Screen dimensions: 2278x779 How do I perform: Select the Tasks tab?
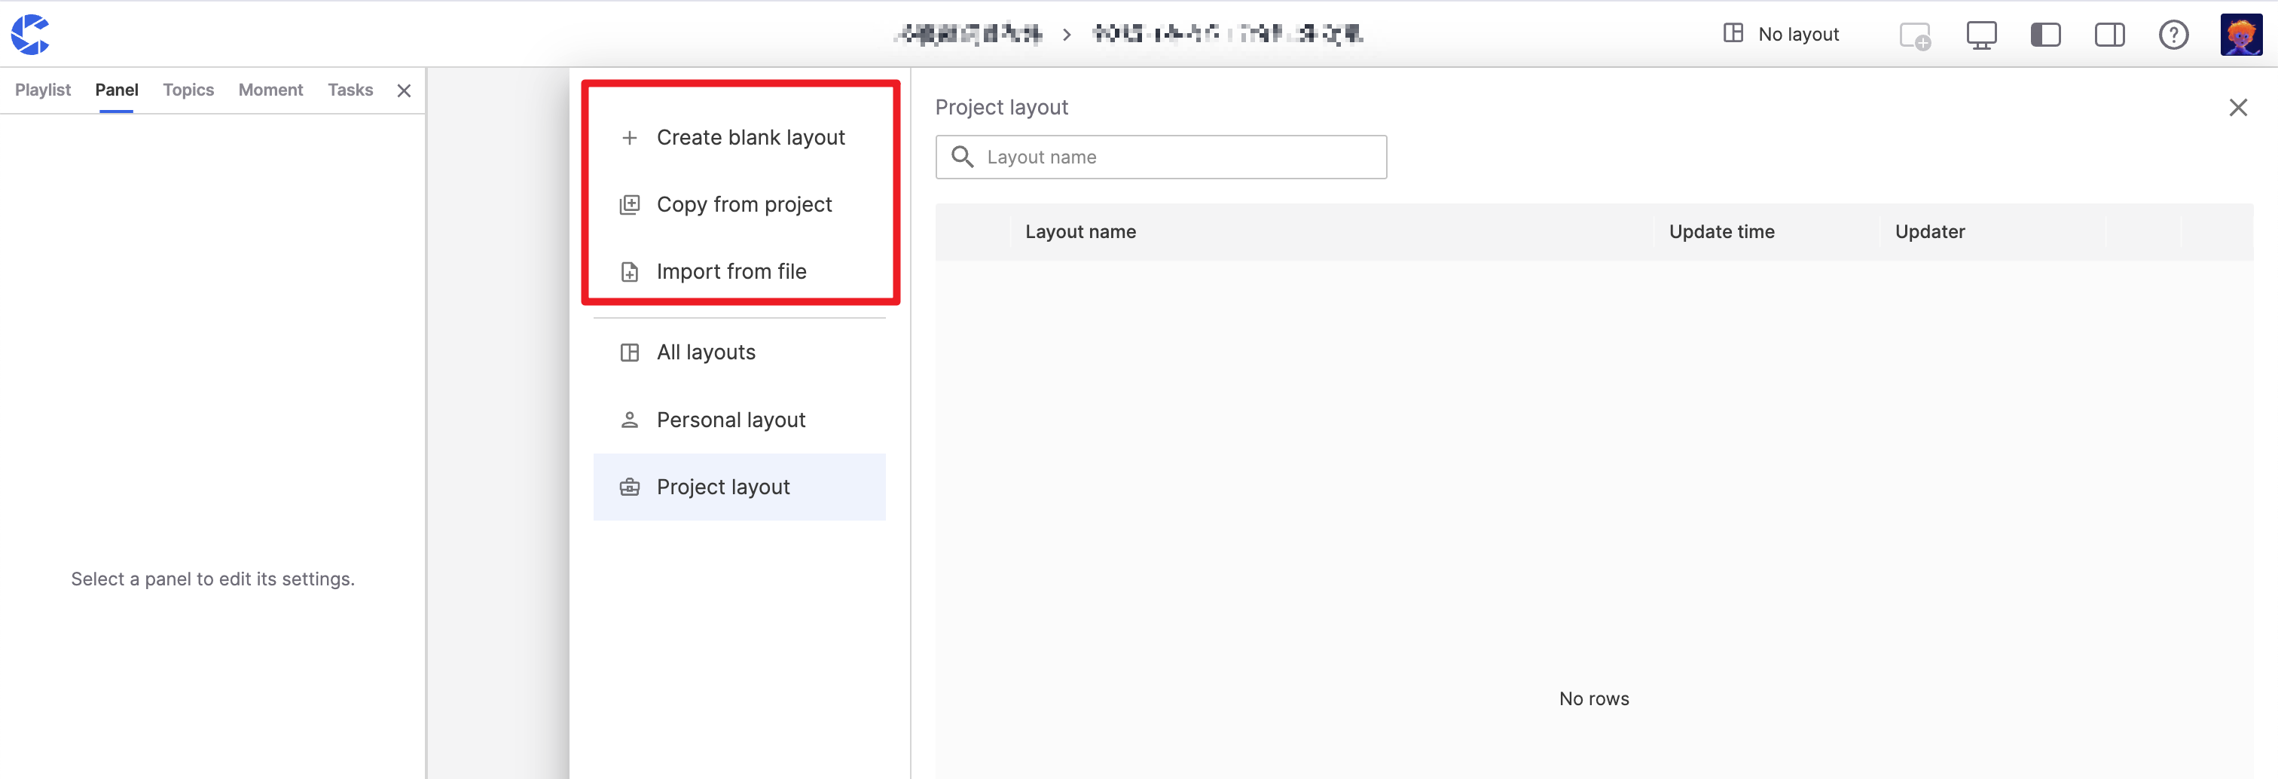(350, 90)
